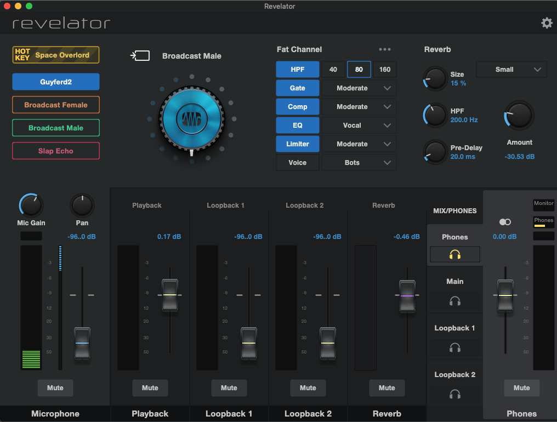Open the Voice Bots dropdown
The height and width of the screenshot is (422, 557).
tap(359, 163)
